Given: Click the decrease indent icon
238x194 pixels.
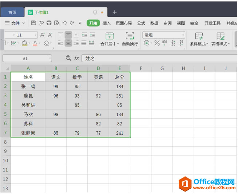Looking at the screenshot, I should (84, 35).
